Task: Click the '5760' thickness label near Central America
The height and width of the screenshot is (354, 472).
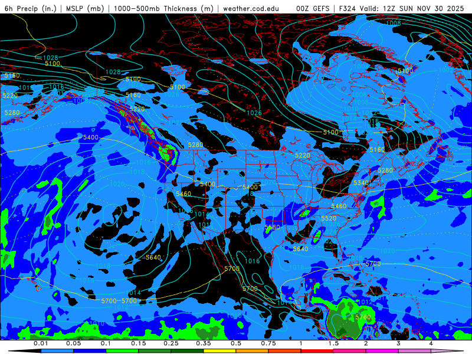Action: (363, 317)
